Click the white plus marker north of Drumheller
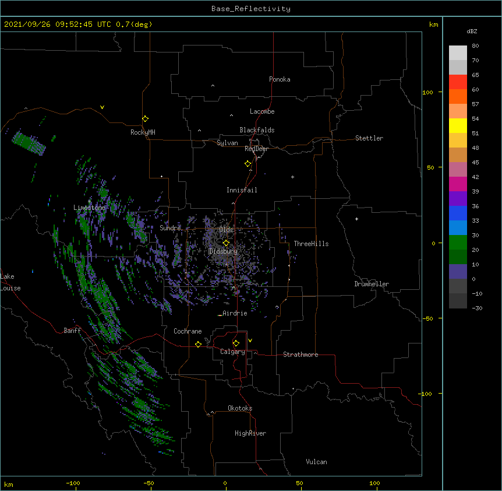This screenshot has width=502, height=491. click(356, 219)
